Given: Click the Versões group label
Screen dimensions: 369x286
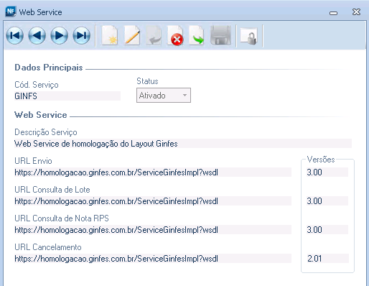Looking at the screenshot, I should 321,160.
